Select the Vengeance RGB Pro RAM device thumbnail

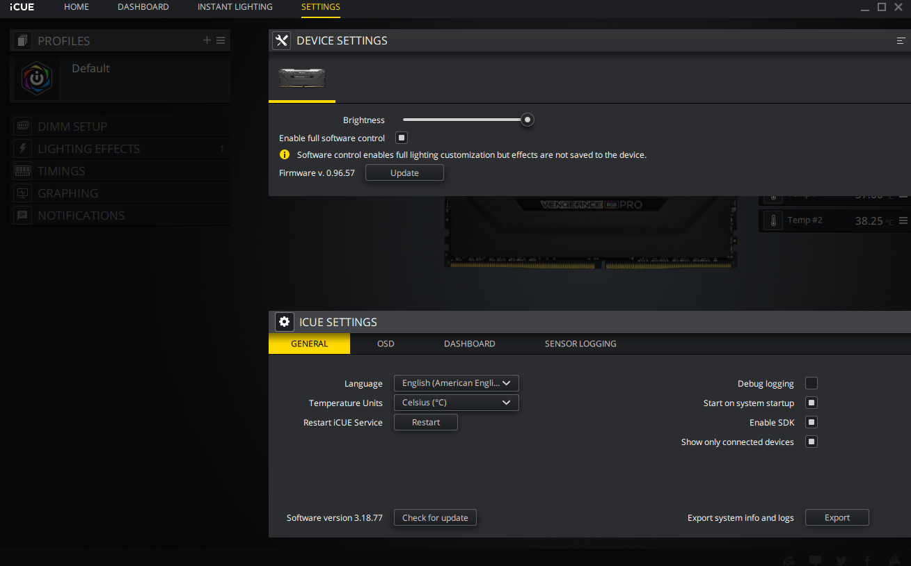(302, 77)
